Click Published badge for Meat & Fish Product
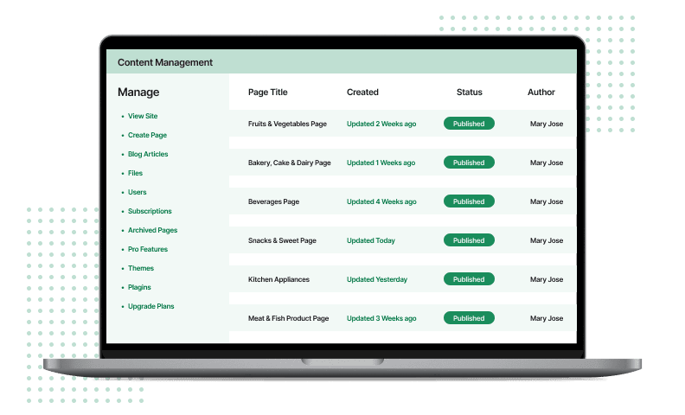 coord(469,318)
